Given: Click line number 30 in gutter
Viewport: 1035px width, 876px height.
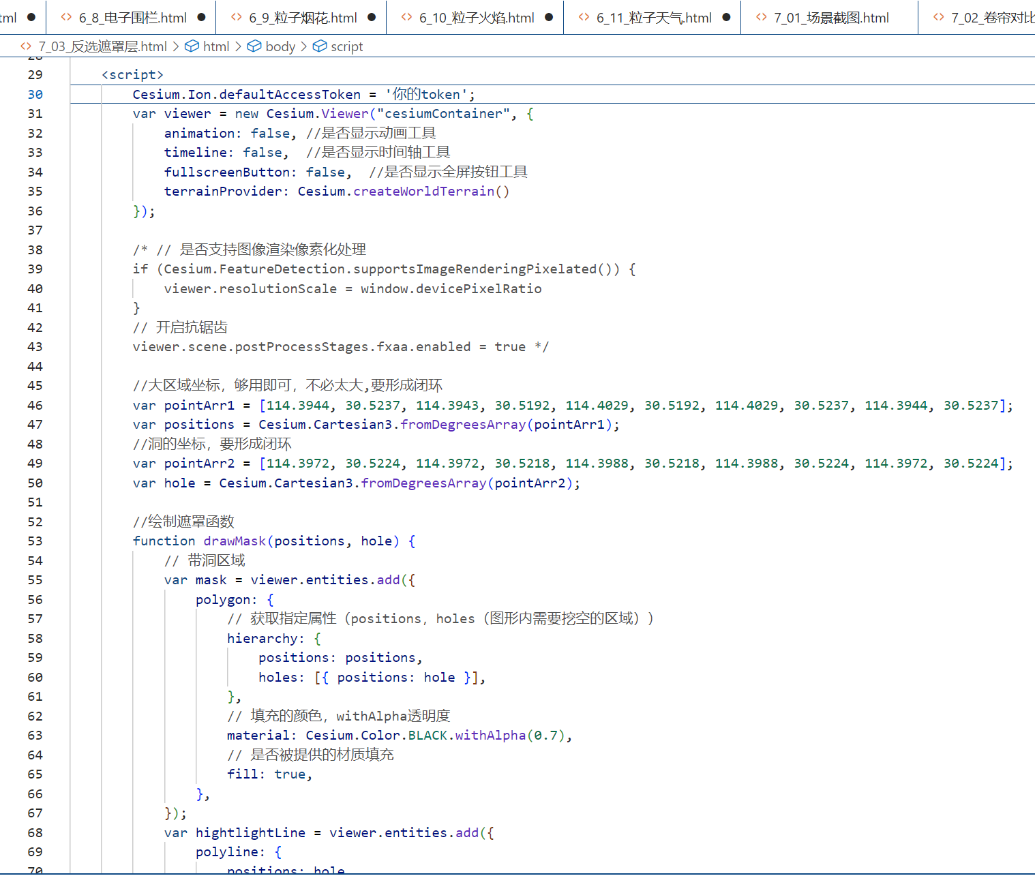Looking at the screenshot, I should click(35, 94).
